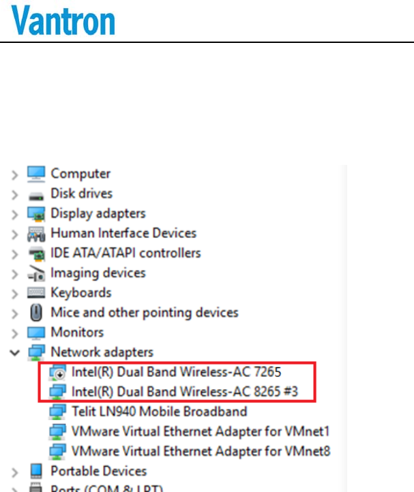This screenshot has width=414, height=492.
Task: Expand the Computer node chevron
Action: pyautogui.click(x=14, y=174)
